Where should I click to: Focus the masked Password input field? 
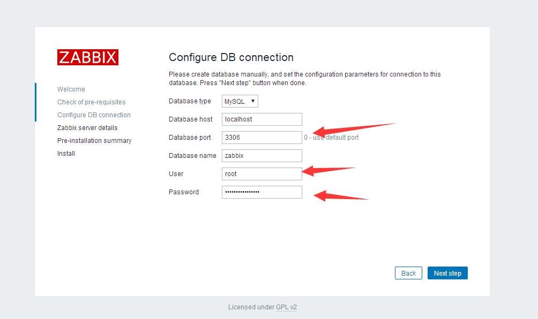pos(261,192)
